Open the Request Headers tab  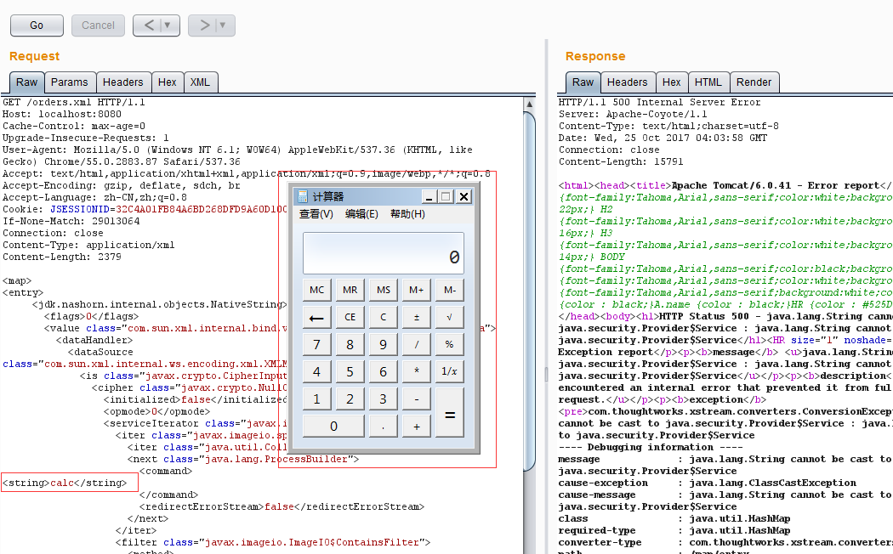click(x=123, y=82)
